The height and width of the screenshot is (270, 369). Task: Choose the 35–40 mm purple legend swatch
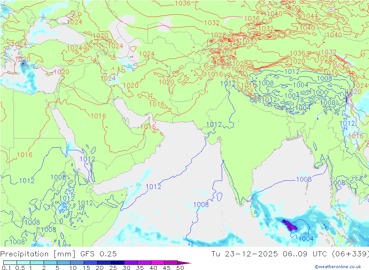click(144, 263)
